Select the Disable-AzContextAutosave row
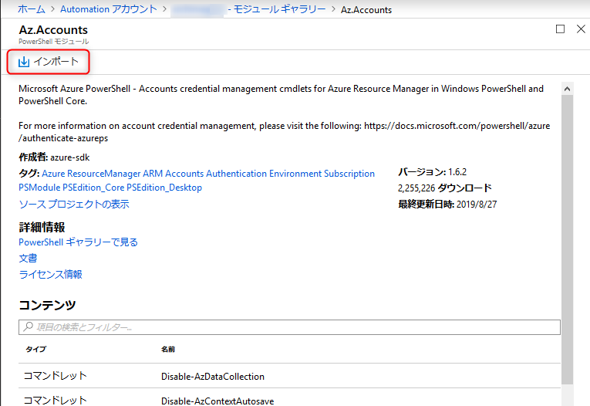 [289, 398]
